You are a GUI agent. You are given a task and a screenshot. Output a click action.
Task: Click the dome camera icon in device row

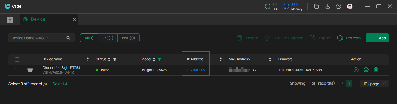tap(30, 70)
